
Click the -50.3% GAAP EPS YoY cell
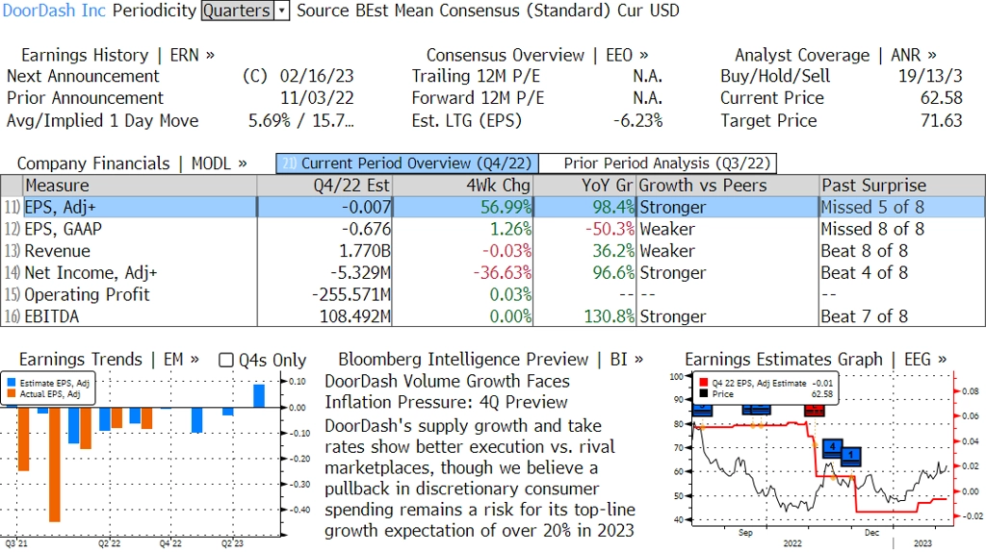click(x=584, y=229)
